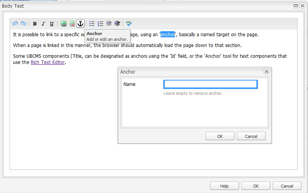Cancel the Anchor dialog
308x193 pixels.
pyautogui.click(x=251, y=136)
